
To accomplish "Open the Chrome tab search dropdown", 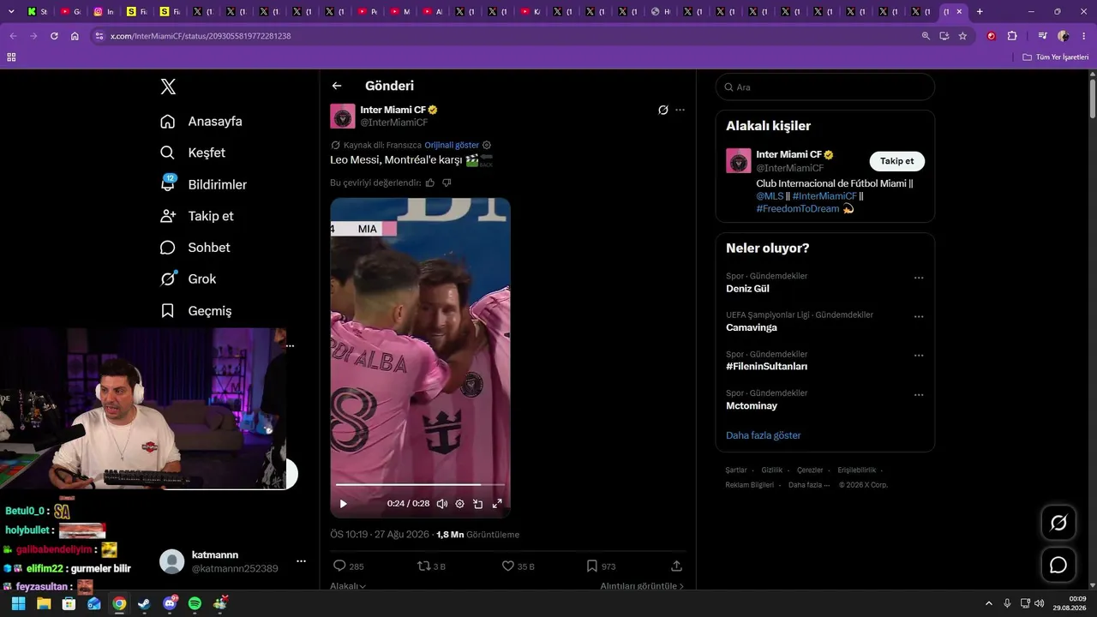I will [x=11, y=12].
